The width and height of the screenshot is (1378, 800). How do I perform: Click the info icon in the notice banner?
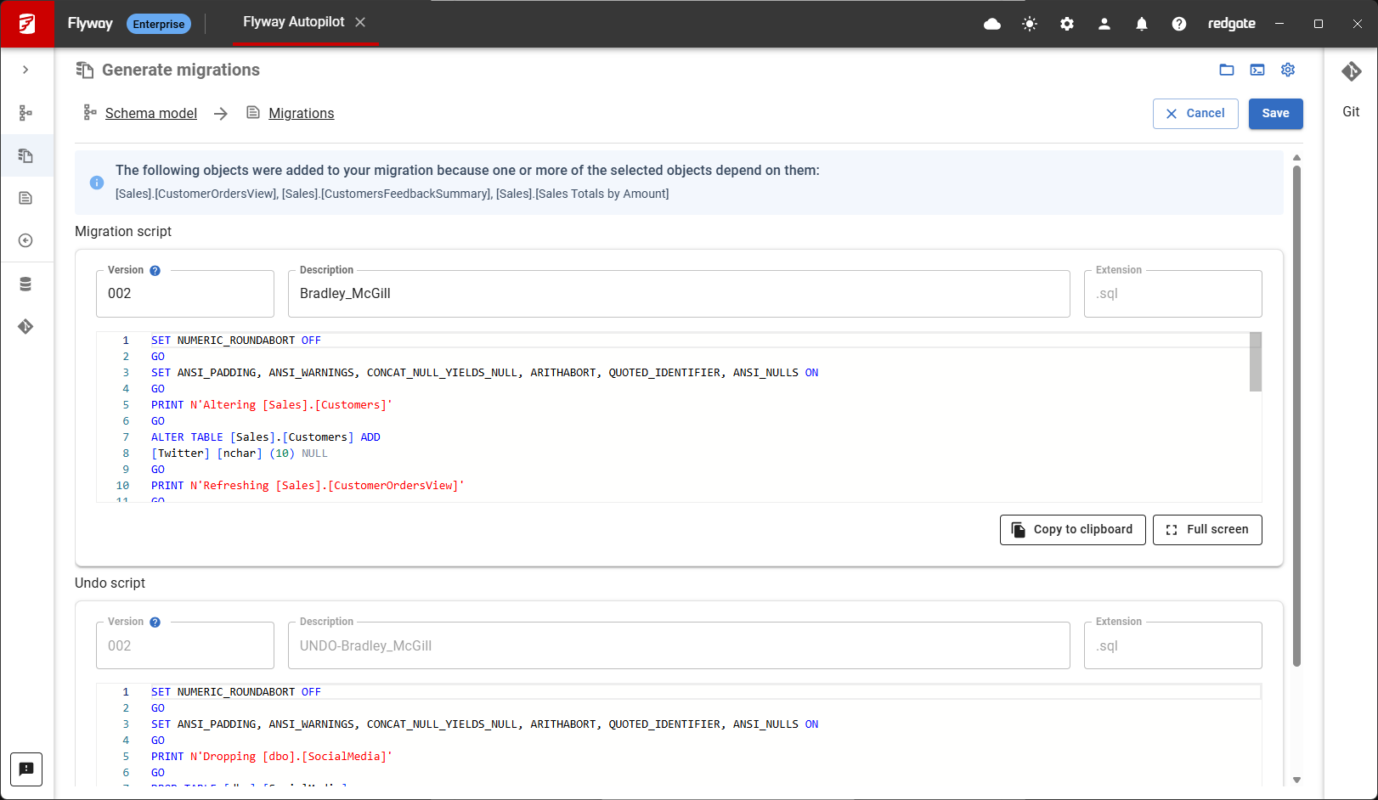[97, 183]
